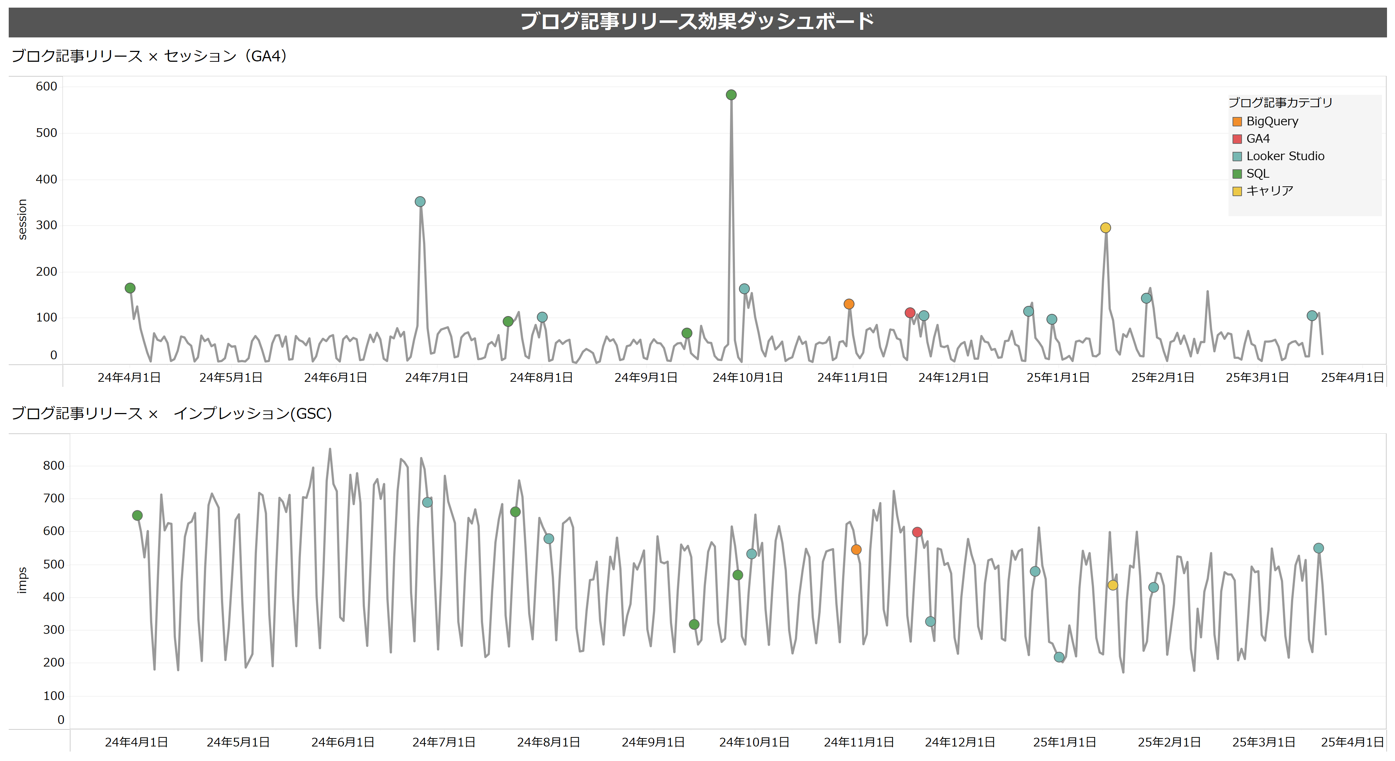
Task: Click the red GA4 marker in impressions chart
Action: pyautogui.click(x=917, y=532)
